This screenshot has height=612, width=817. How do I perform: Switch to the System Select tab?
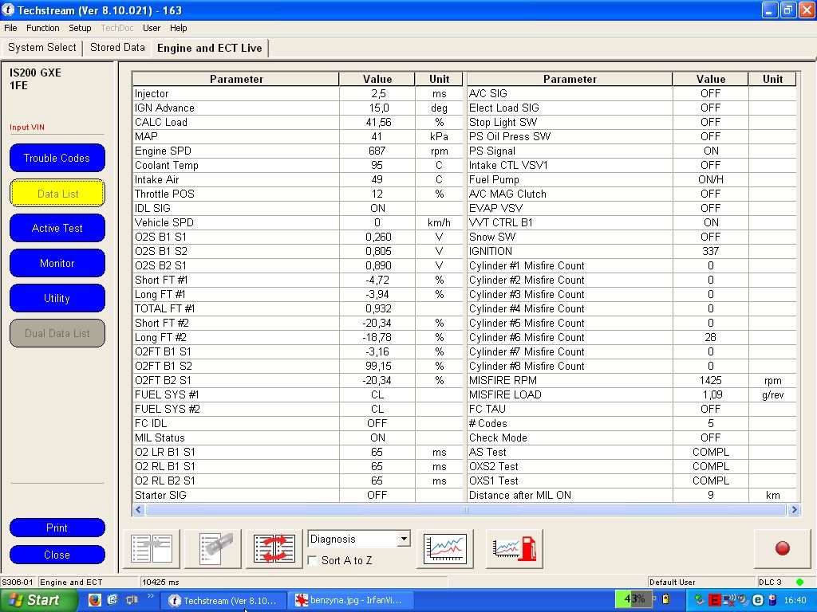pyautogui.click(x=41, y=47)
